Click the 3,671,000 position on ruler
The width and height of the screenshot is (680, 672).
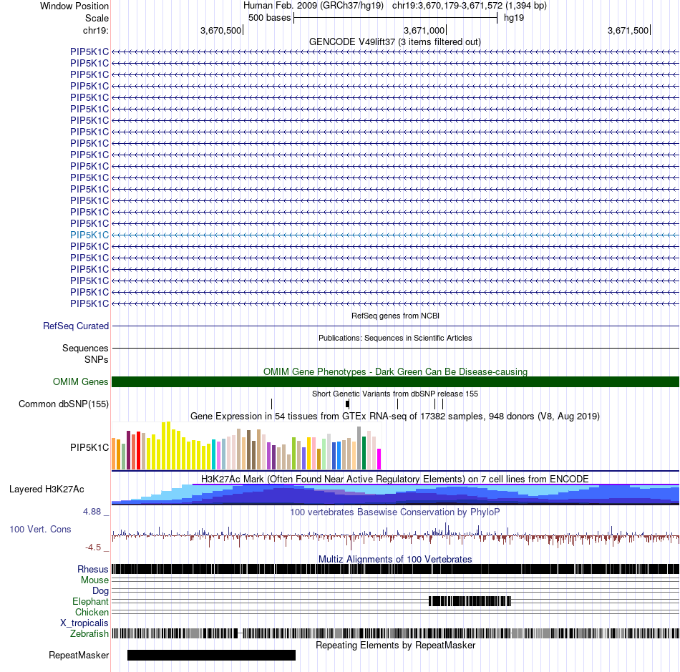coord(424,30)
